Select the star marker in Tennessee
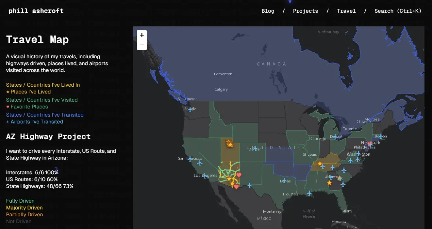Image resolution: width=432 pixels, height=229 pixels. tap(320, 163)
